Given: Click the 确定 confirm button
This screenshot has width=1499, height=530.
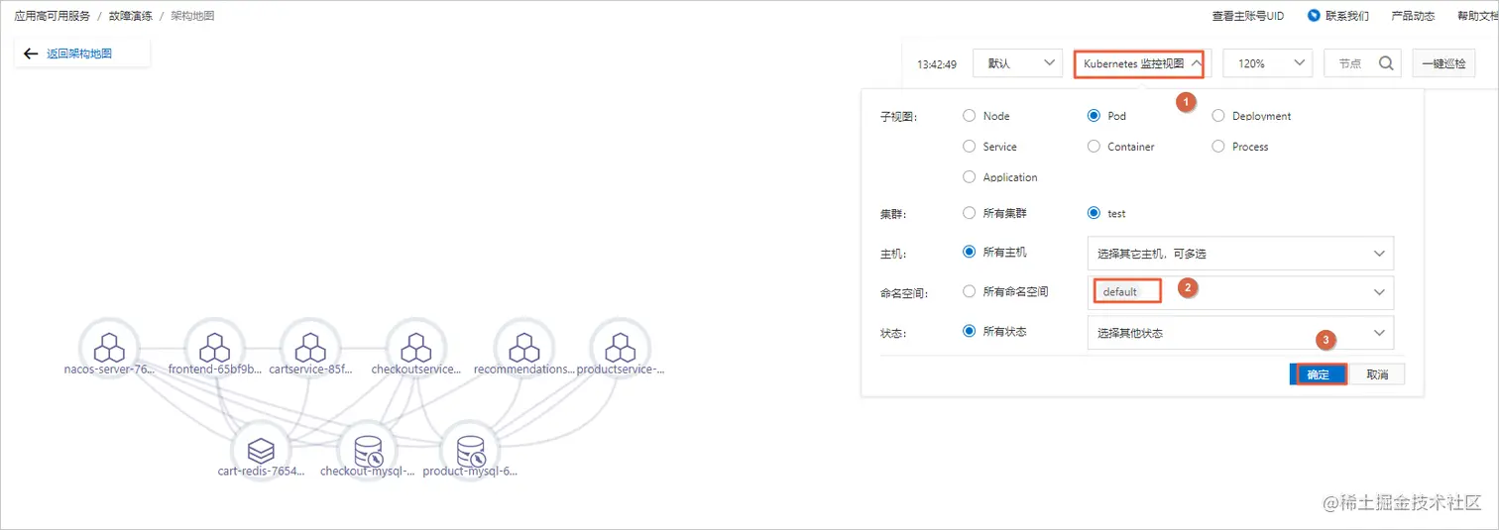Looking at the screenshot, I should (1318, 374).
